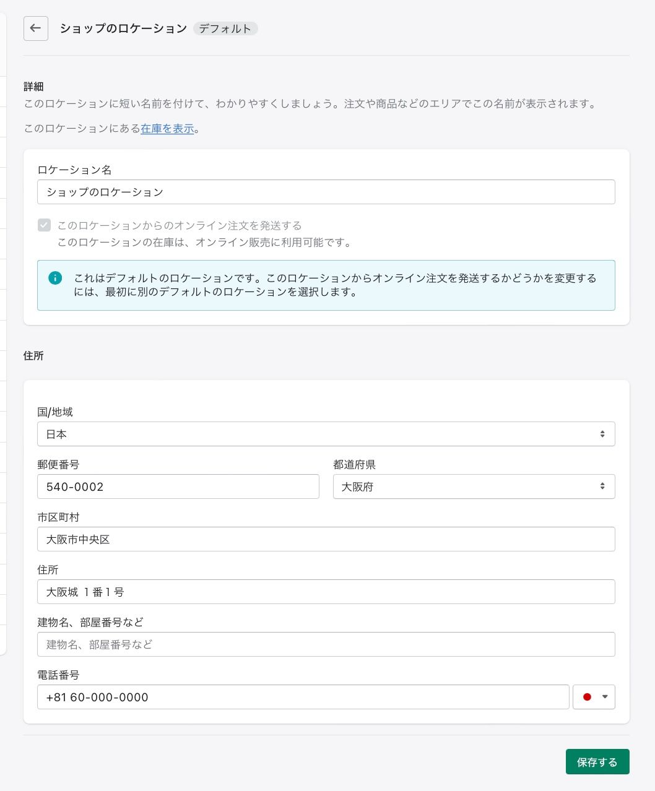655x791 pixels.
Task: Click the 電話番号 field label
Action: coord(58,675)
